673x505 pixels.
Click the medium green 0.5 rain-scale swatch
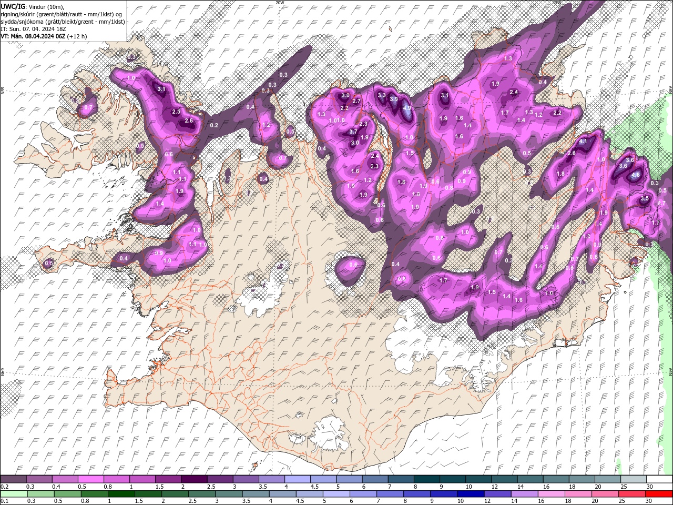click(67, 494)
